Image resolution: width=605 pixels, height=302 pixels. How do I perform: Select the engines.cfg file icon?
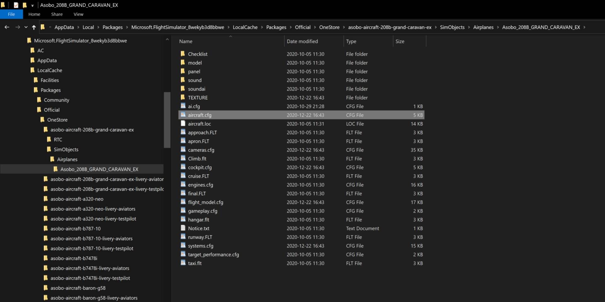[x=183, y=184]
